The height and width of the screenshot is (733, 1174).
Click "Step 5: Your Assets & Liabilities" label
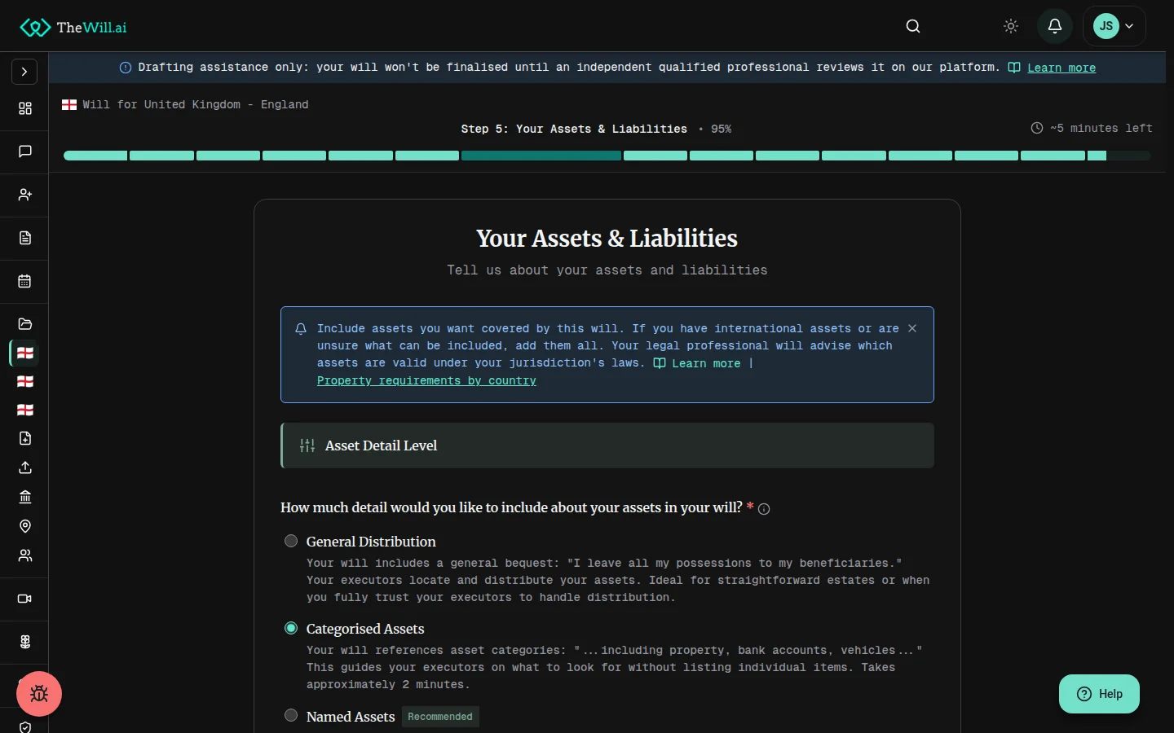574,129
